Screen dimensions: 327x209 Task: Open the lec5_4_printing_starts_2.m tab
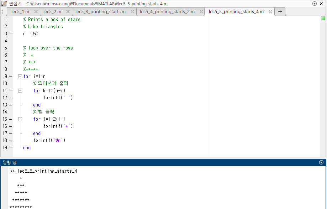click(167, 12)
